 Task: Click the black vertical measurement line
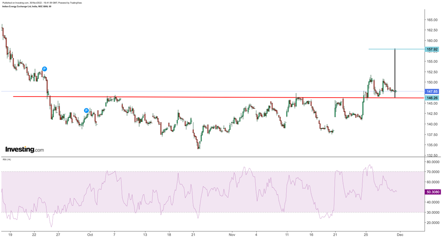point(395,73)
